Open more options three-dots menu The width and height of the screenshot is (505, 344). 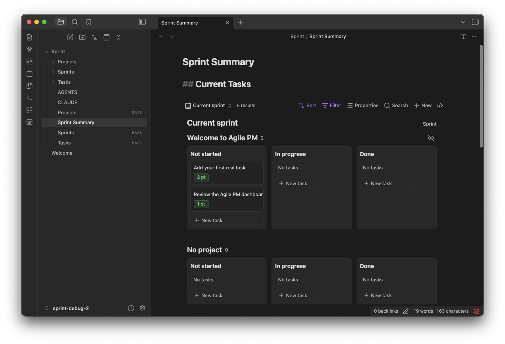pos(474,37)
